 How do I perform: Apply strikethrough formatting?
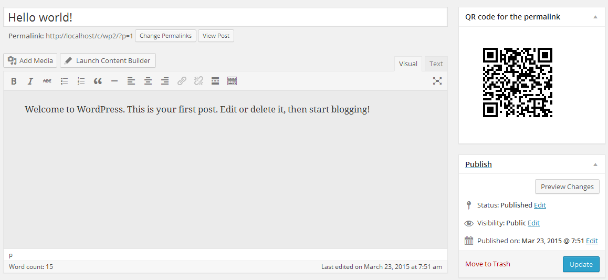tap(47, 81)
